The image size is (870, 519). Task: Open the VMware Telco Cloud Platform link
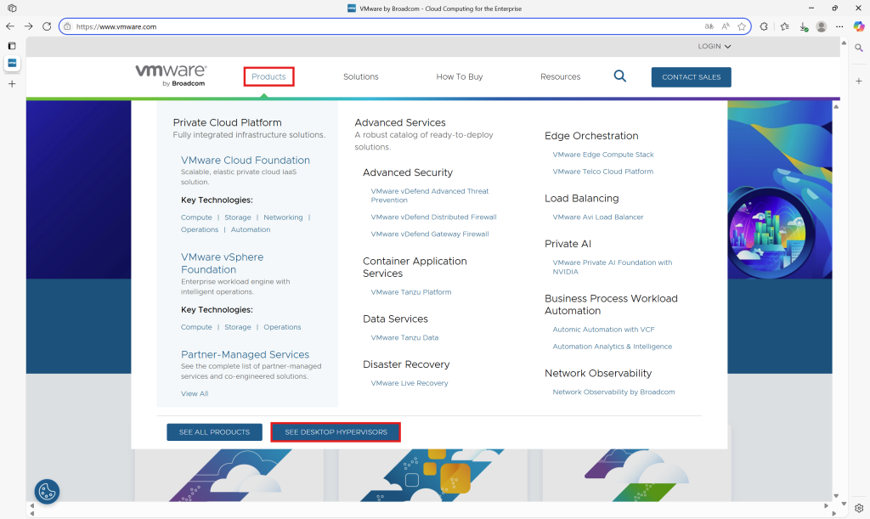tap(602, 172)
